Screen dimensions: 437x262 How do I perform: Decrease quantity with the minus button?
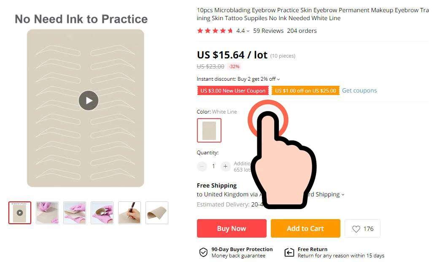(202, 166)
